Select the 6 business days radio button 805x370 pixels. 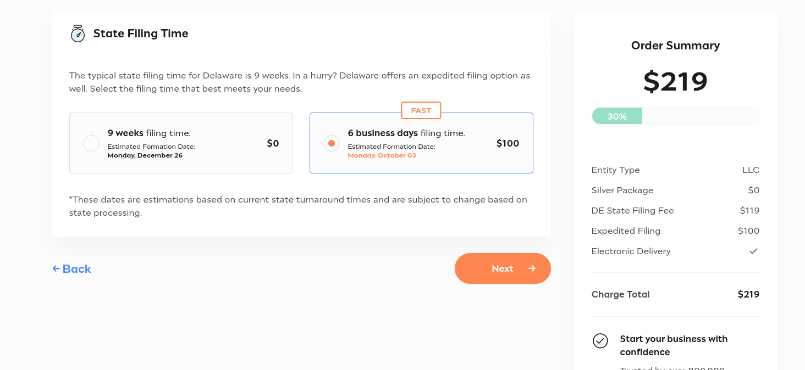point(332,143)
